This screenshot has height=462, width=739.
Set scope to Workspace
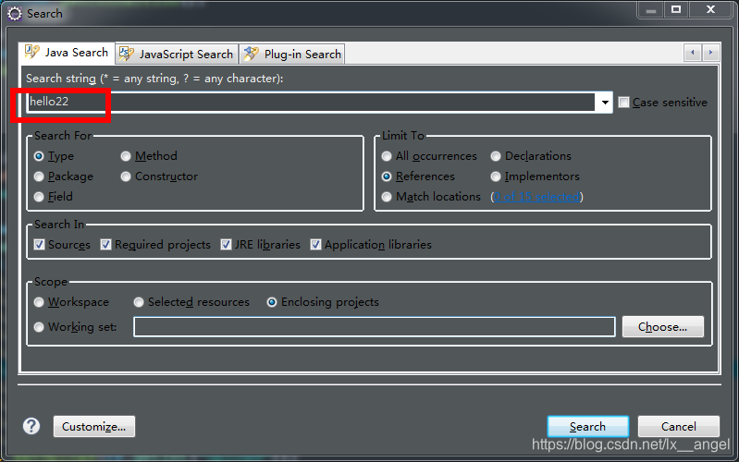click(39, 302)
